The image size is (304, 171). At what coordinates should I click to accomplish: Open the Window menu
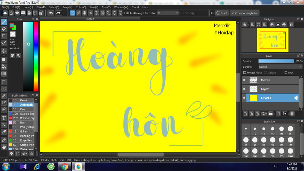click(121, 7)
